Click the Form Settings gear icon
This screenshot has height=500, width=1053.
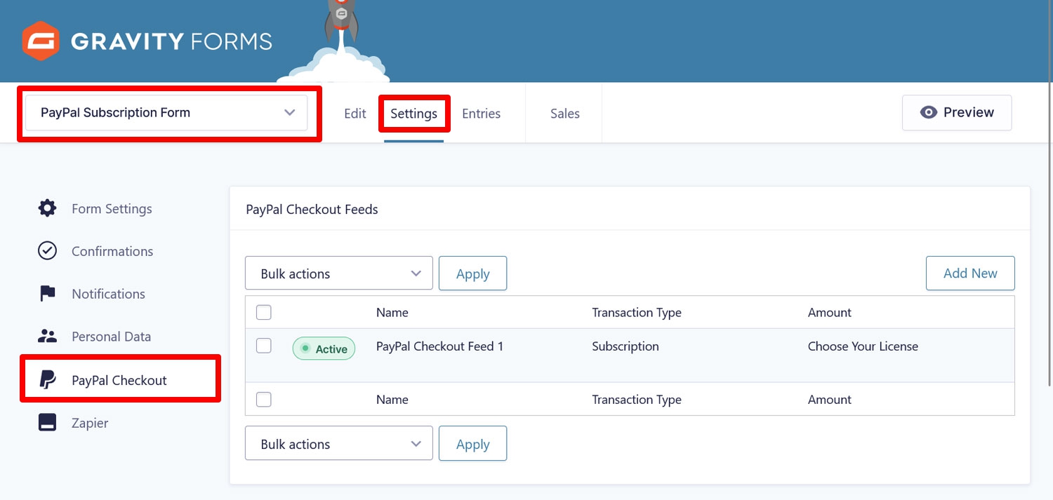(47, 208)
